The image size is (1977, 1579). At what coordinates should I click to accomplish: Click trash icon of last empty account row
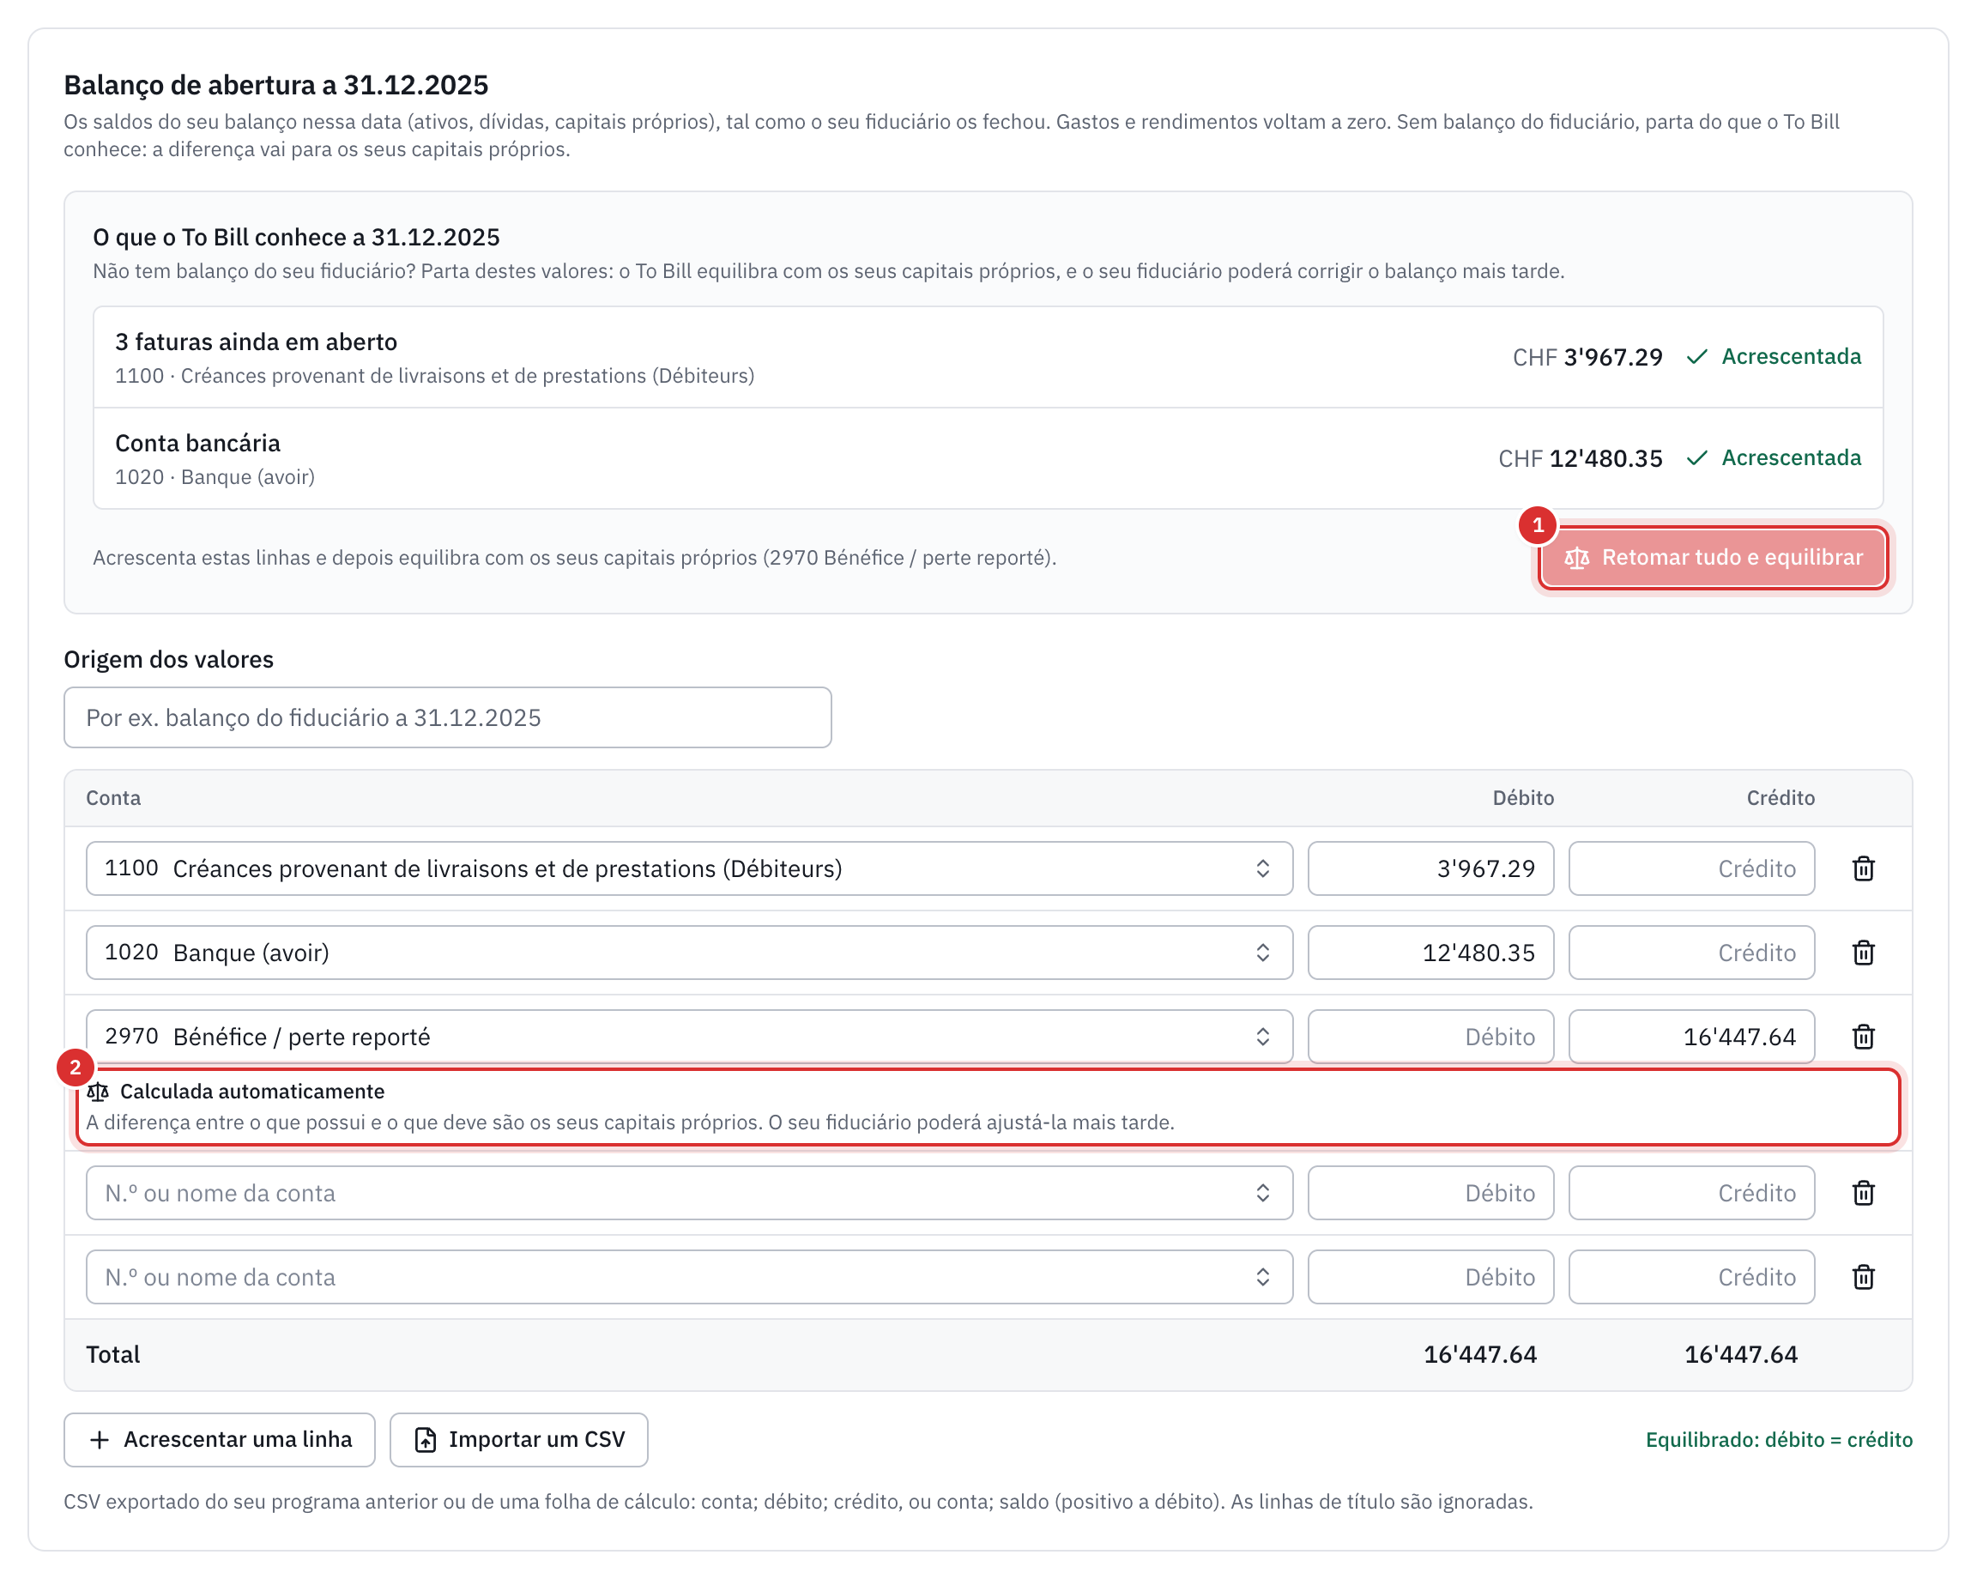click(1862, 1277)
